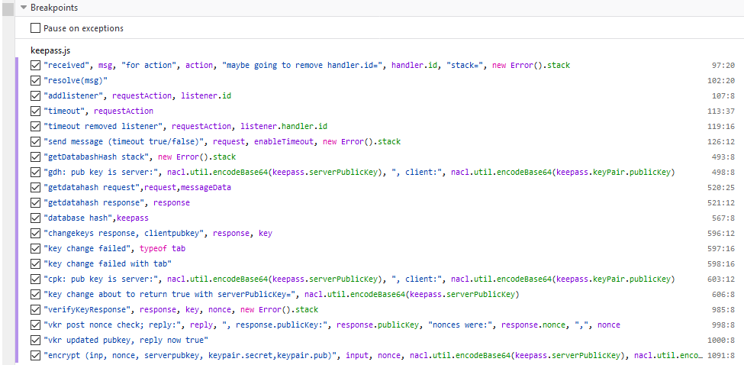Open the "send message (timeout true/false)" logpoint text
Image resolution: width=744 pixels, height=365 pixels.
click(x=222, y=141)
